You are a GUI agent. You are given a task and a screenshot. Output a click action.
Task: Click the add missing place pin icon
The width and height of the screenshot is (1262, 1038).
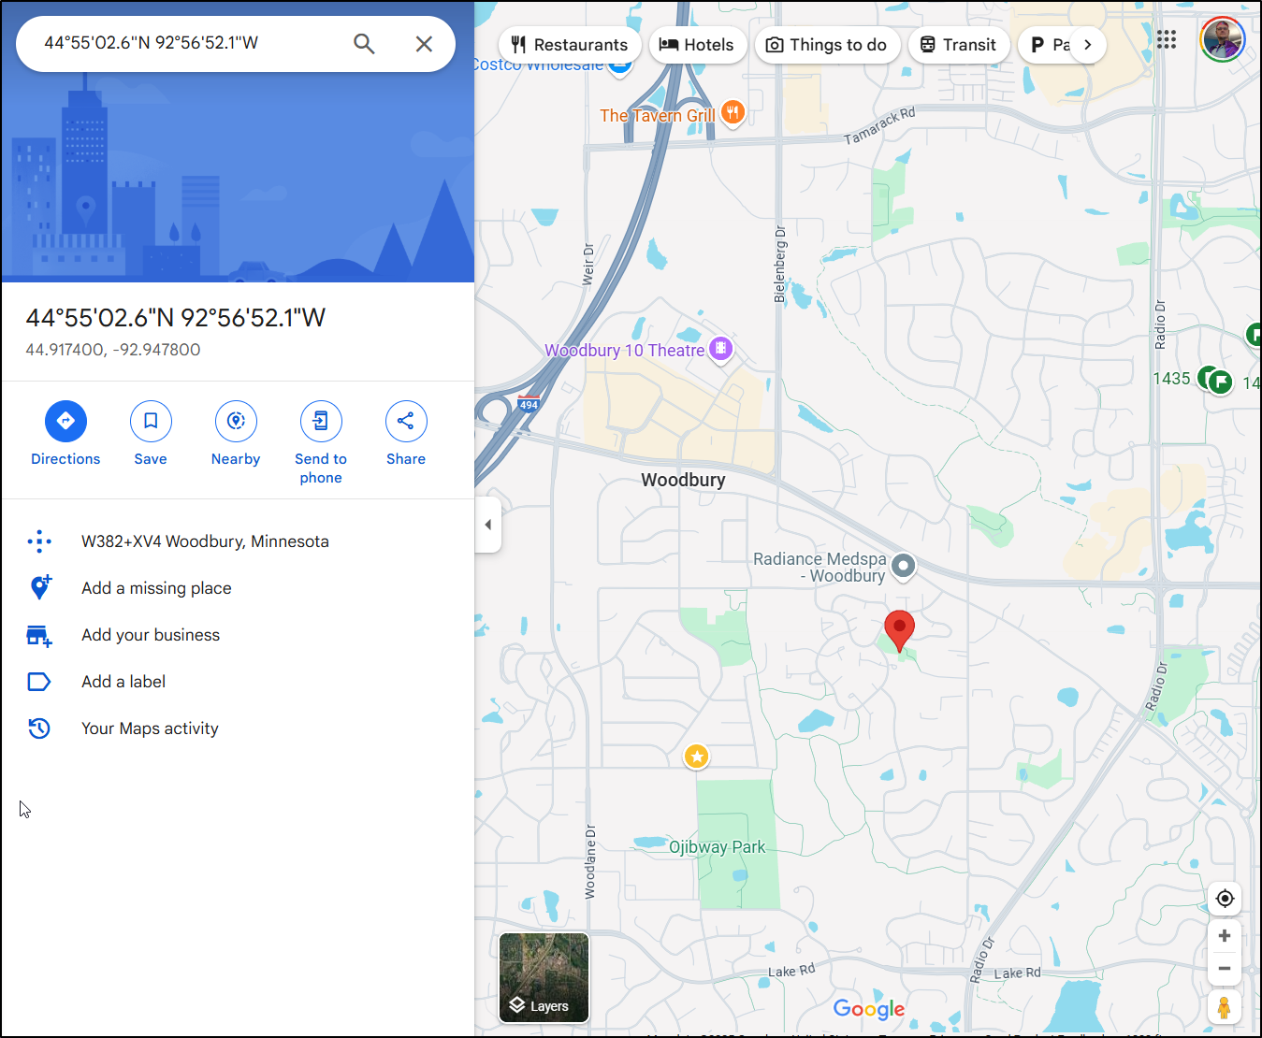tap(39, 587)
